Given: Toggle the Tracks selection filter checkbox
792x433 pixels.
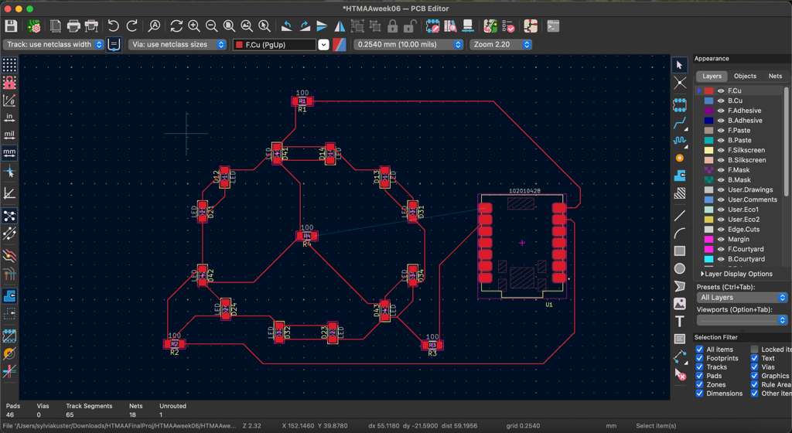Looking at the screenshot, I should [700, 367].
